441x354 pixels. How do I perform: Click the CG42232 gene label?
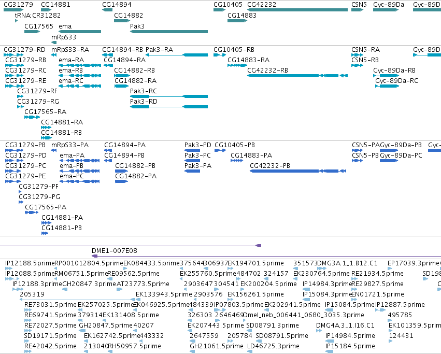point(262,5)
